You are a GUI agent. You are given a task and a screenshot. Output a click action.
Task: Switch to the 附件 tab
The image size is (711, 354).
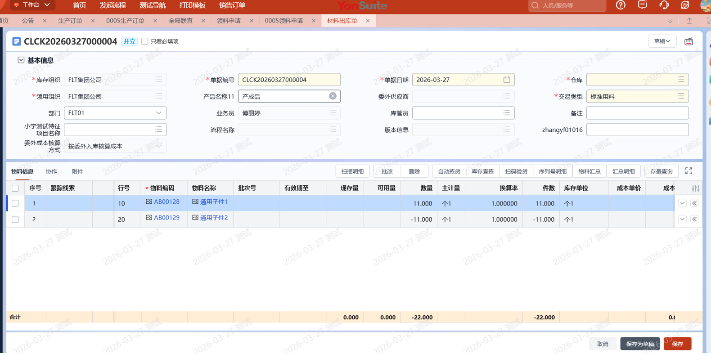[77, 171]
